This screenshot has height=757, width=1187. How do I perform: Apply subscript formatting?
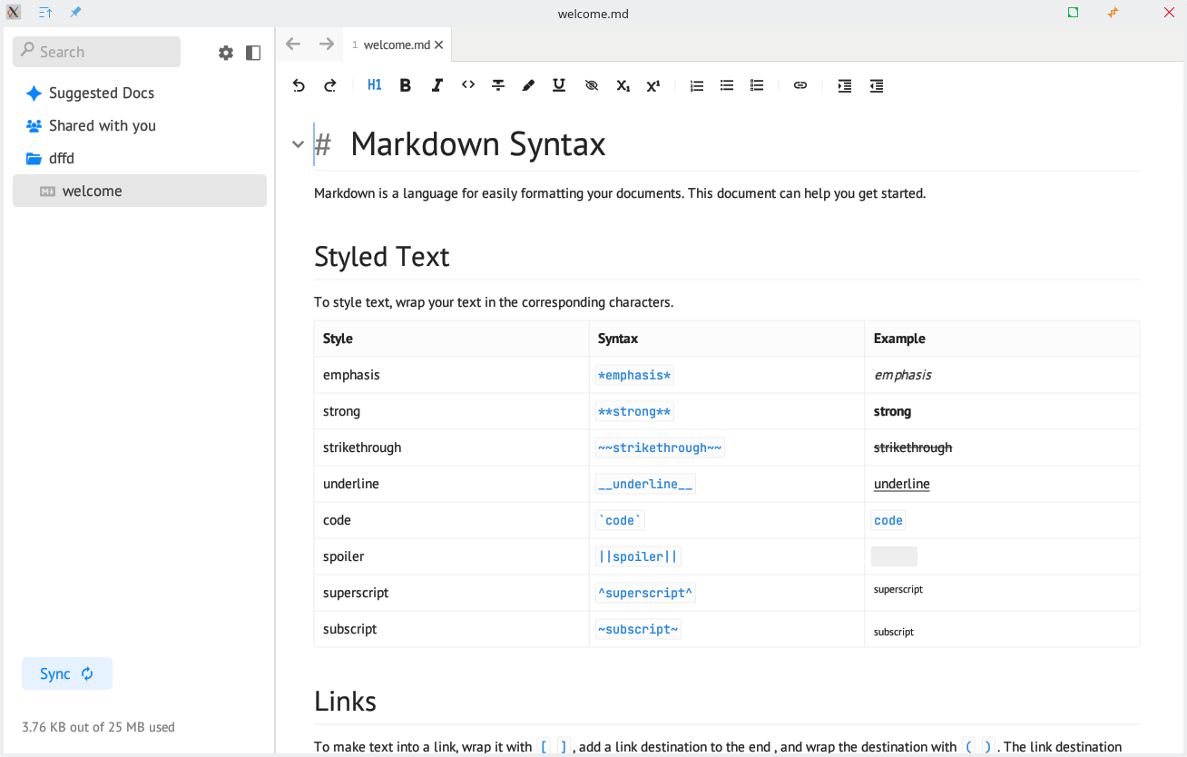click(x=623, y=85)
